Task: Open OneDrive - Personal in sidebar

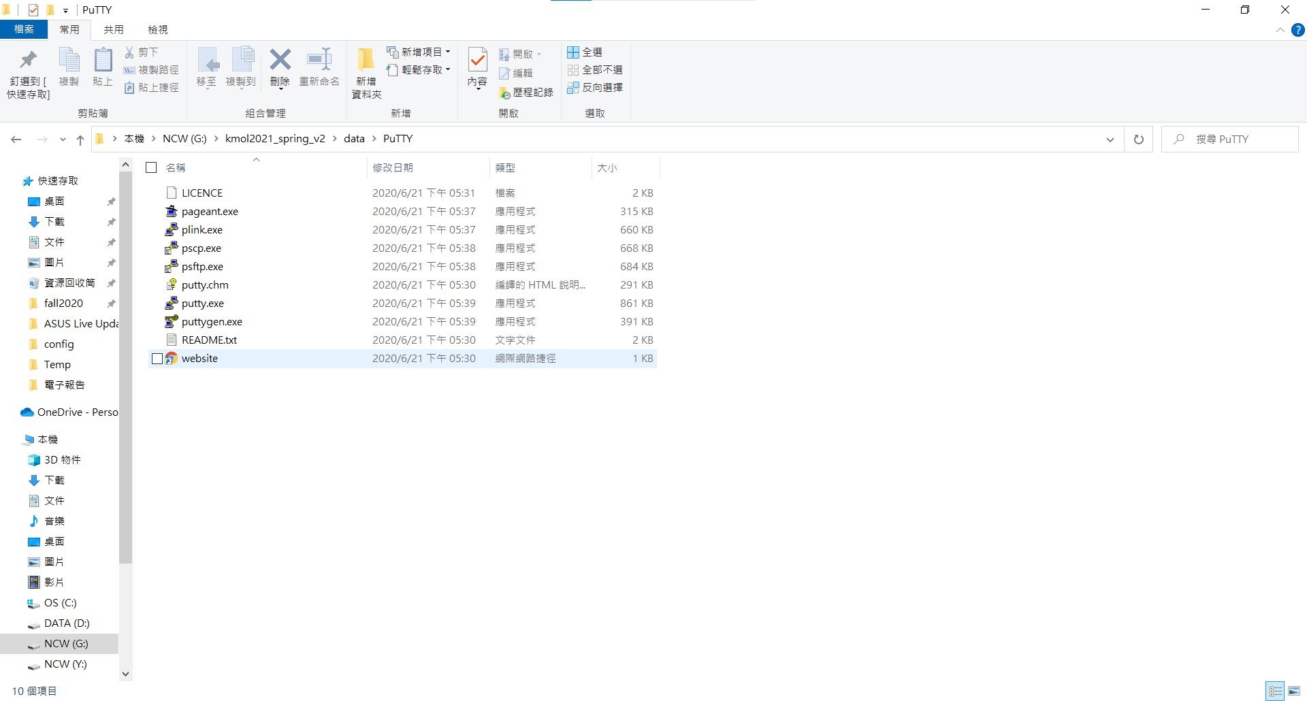Action: point(69,412)
